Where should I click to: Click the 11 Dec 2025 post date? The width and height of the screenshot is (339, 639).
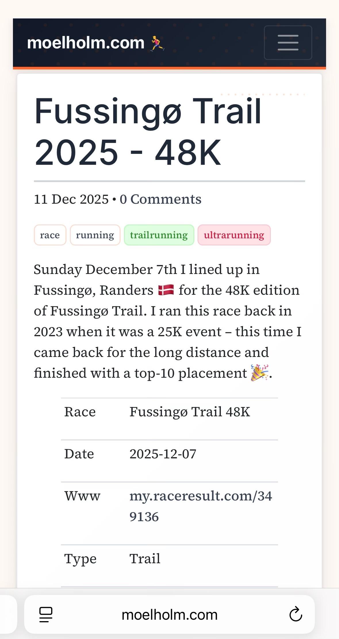point(71,199)
